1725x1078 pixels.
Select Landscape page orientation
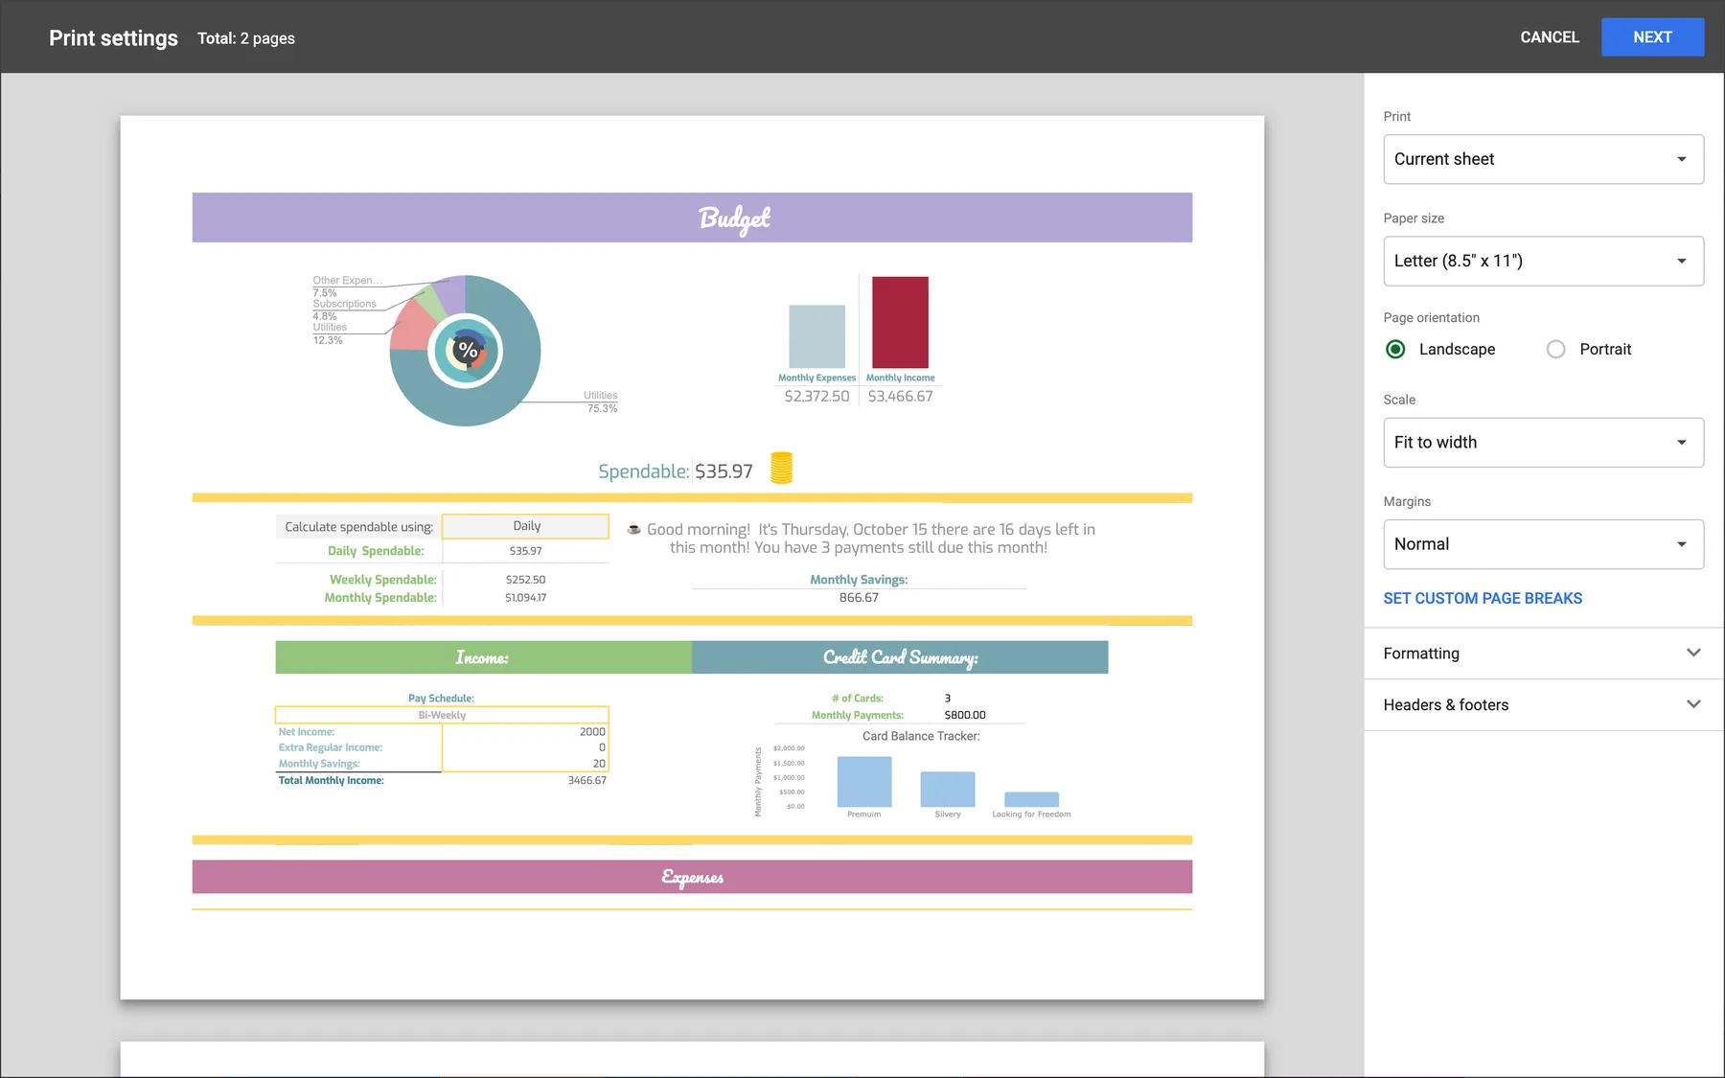point(1396,349)
